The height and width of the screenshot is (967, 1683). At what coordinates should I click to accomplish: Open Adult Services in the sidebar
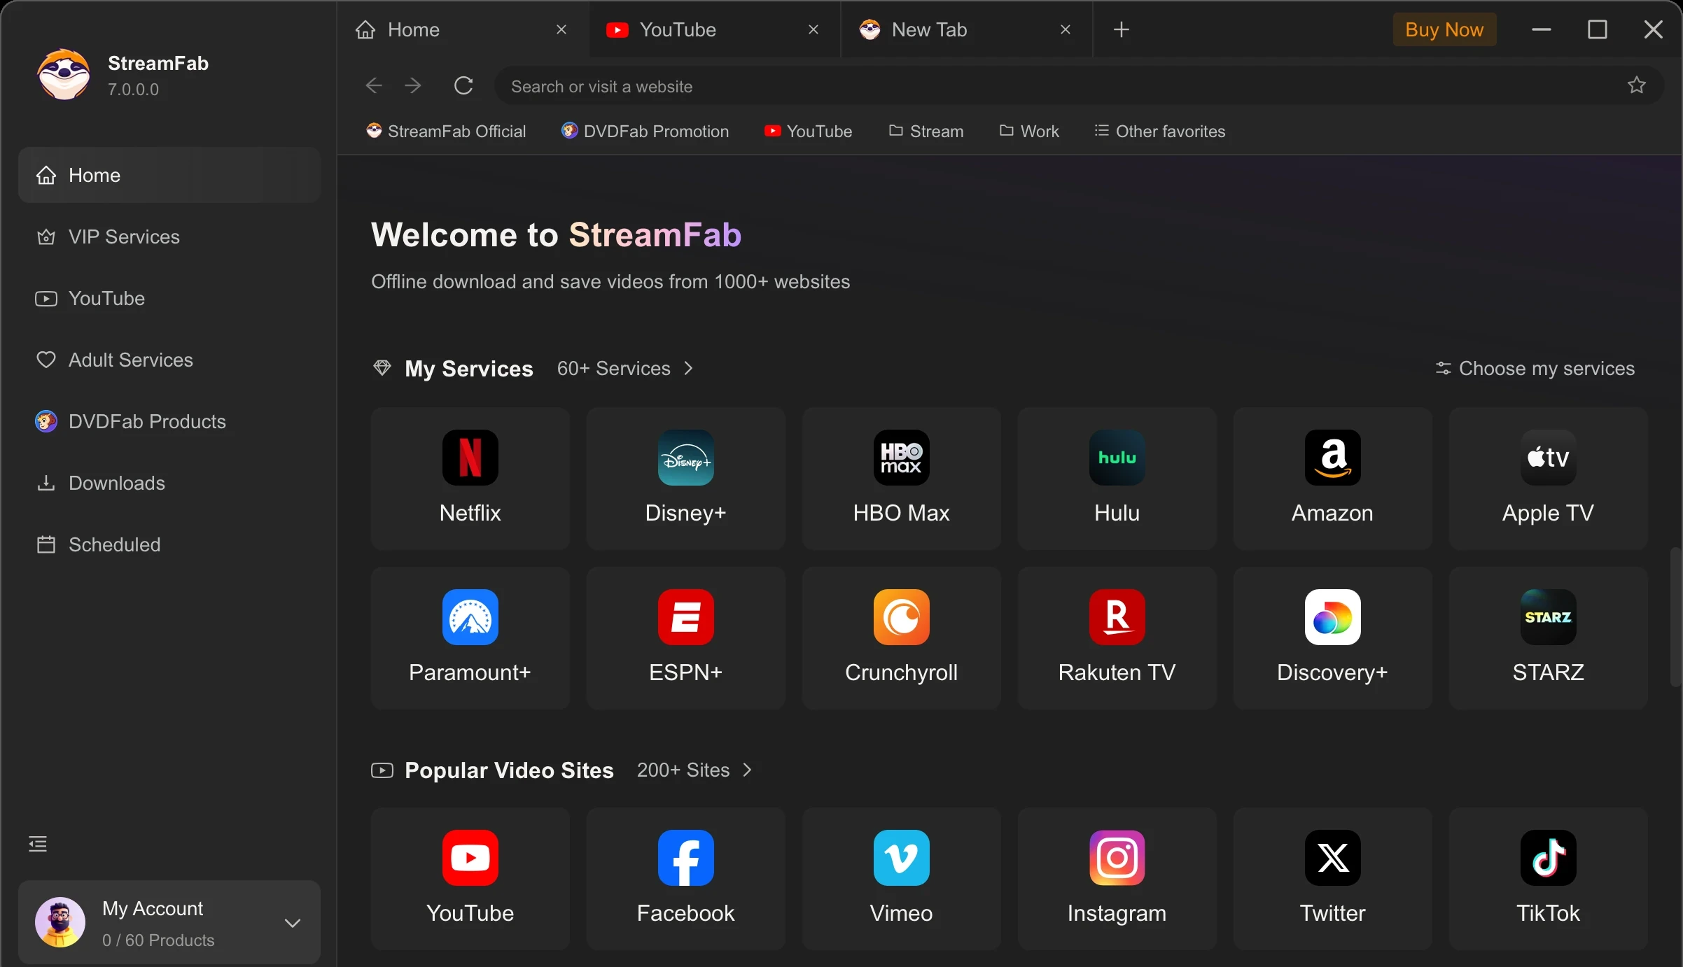click(169, 360)
